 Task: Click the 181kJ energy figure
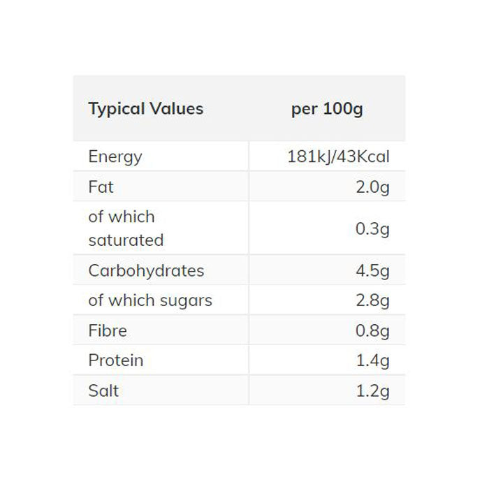pos(309,156)
